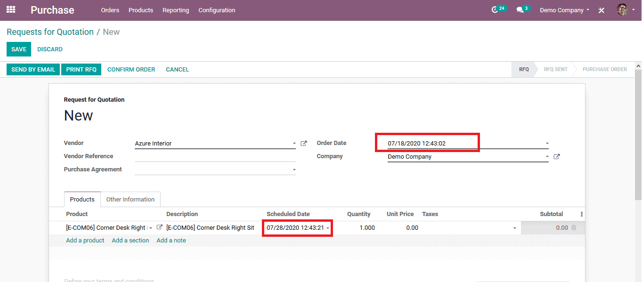Screen dimensions: 642x282
Task: Open the Demo Company switcher dropdown
Action: pos(564,10)
